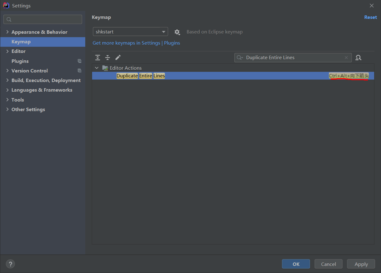
Task: Click the keymap action search field
Action: coord(293,58)
